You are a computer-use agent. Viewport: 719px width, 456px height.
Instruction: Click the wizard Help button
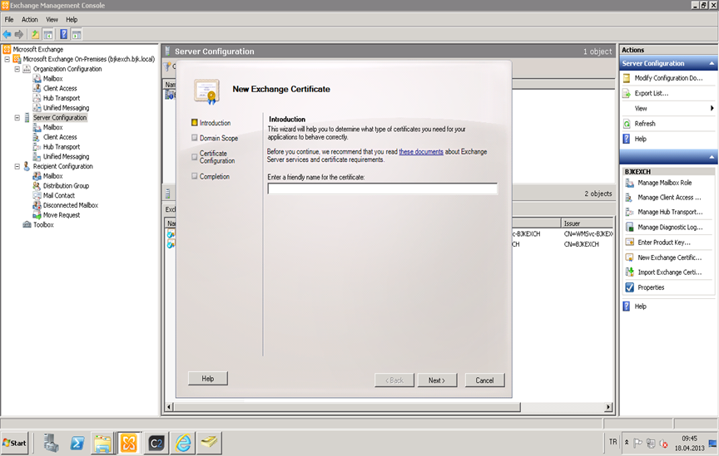click(x=208, y=379)
